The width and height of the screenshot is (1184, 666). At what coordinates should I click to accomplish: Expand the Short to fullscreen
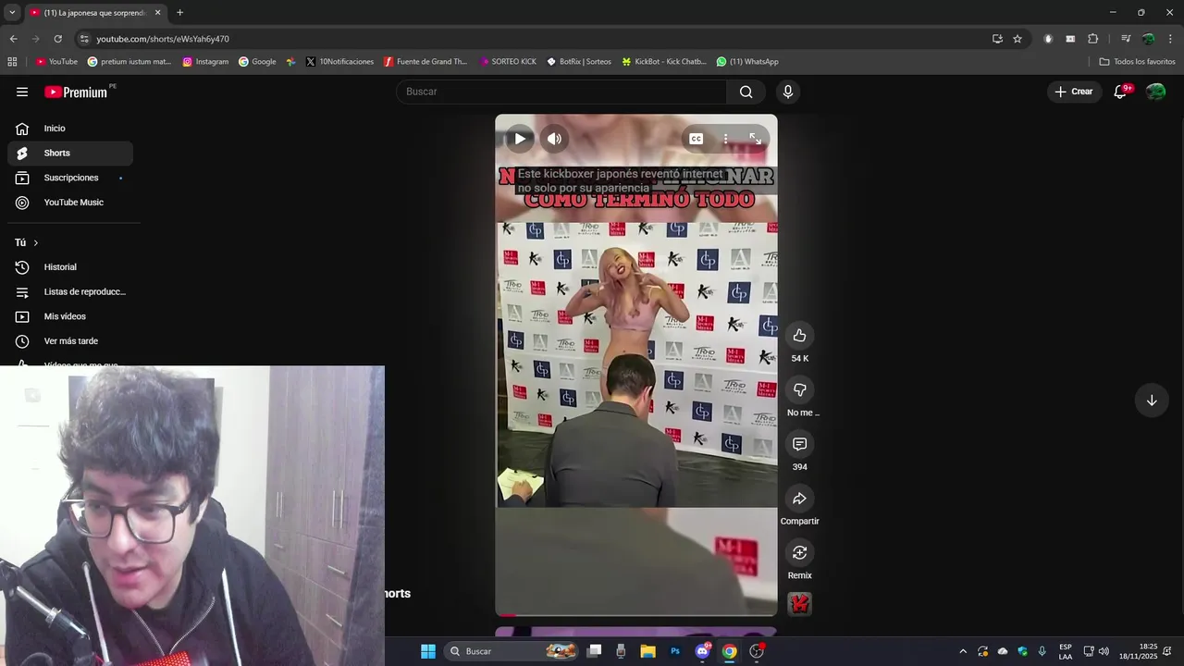[x=755, y=139]
